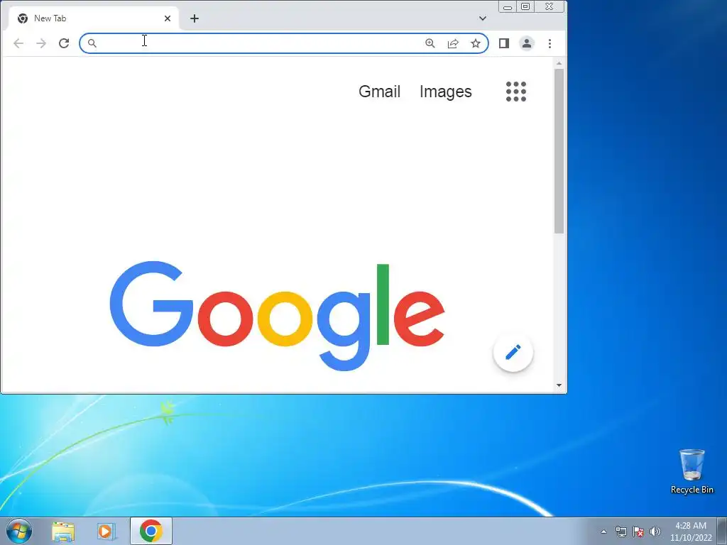Click the Customize Chrome pencil button
Screen dimensions: 727x545
point(513,352)
